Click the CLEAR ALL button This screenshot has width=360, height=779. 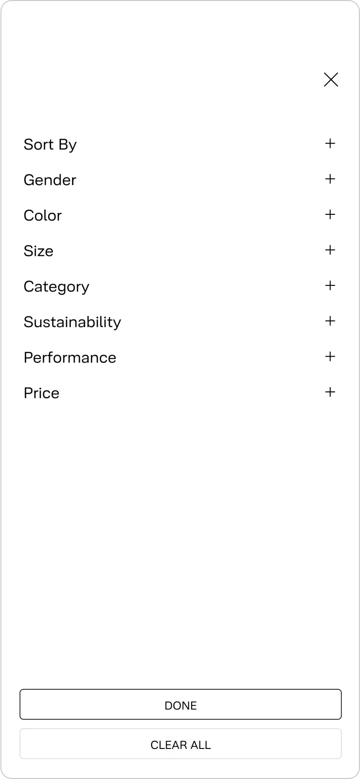pyautogui.click(x=181, y=744)
